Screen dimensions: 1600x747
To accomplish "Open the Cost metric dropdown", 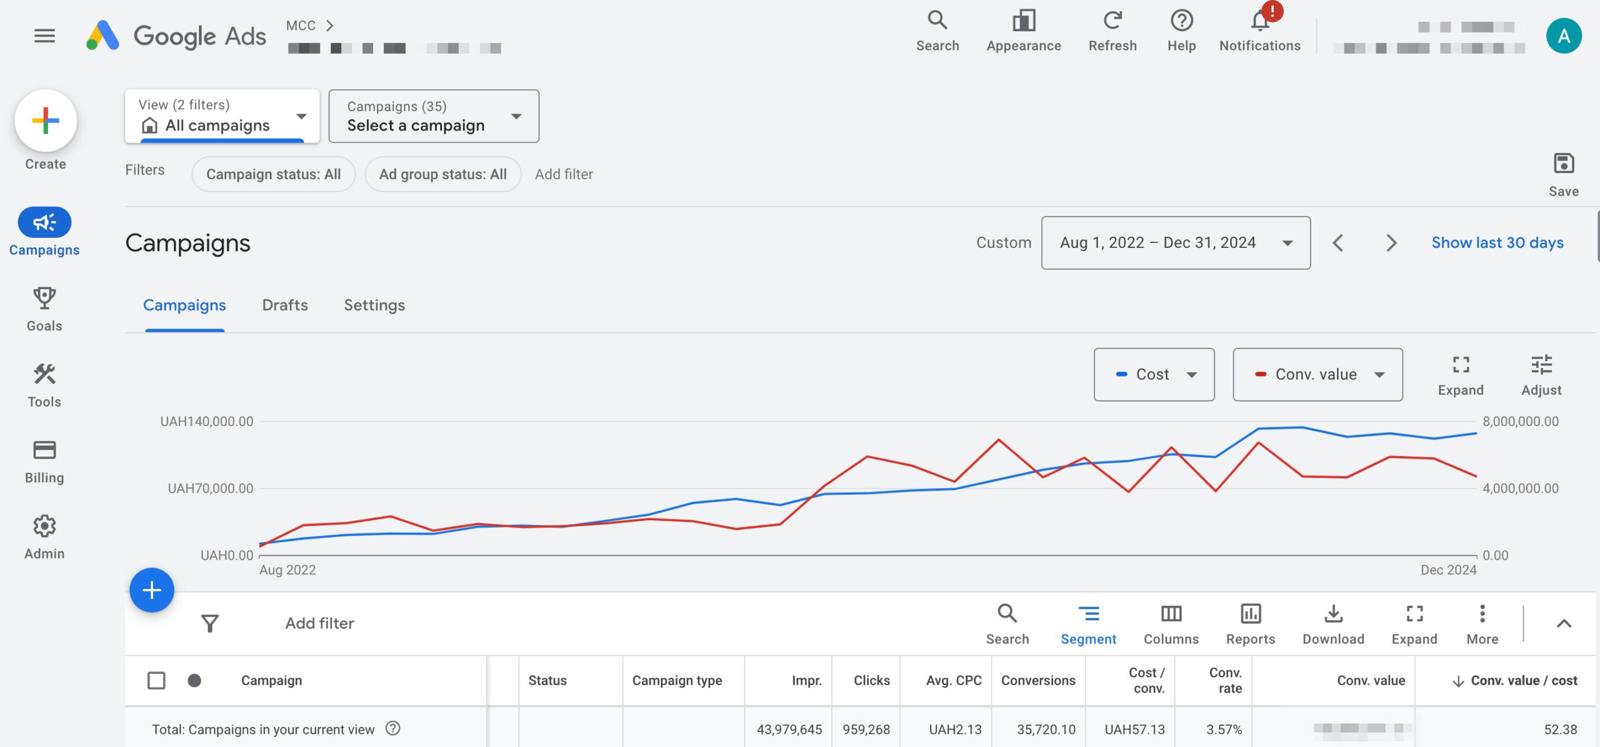I will tap(1154, 375).
